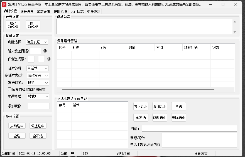Screen dimensions: 245x157
Task: Open the 多话术类型 dropdown
Action: 38,75
